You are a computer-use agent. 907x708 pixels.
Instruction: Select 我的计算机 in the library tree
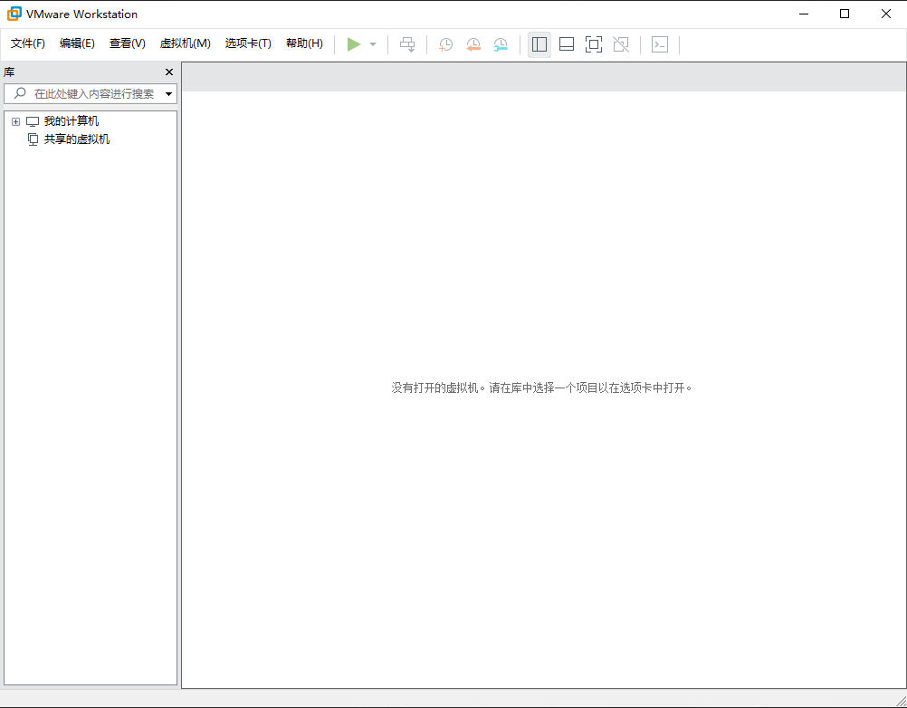tap(72, 121)
